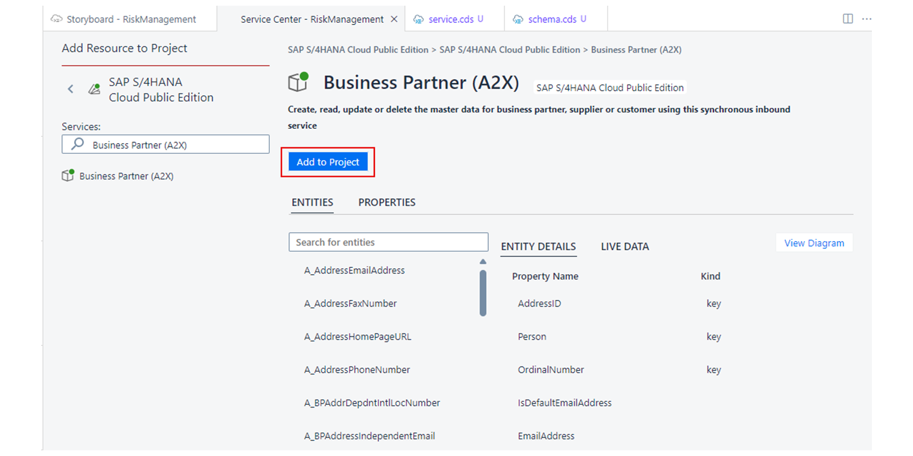Click the search magnifier icon in Services field
The width and height of the screenshot is (913, 456).
click(78, 144)
